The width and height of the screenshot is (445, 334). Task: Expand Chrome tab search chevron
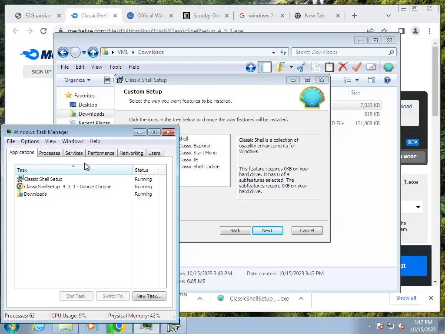(389, 16)
